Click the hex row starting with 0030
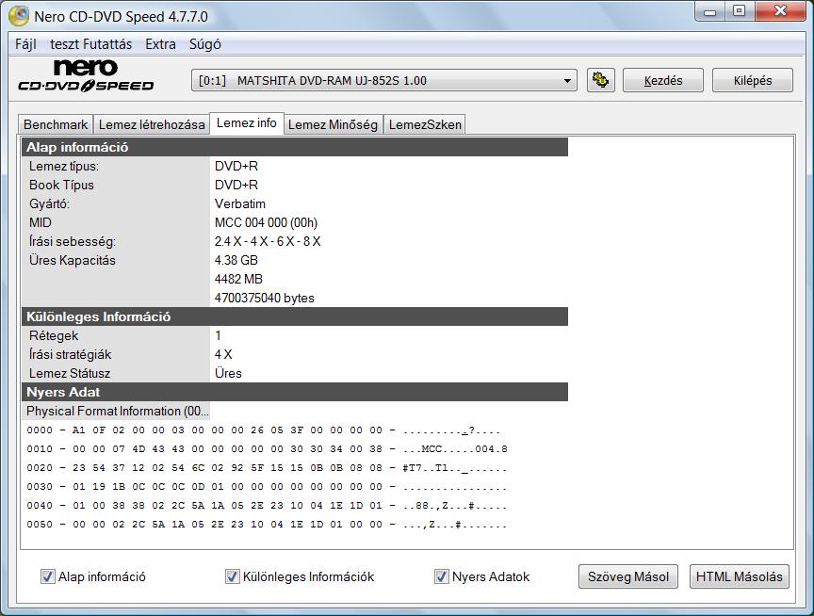 pos(267,486)
